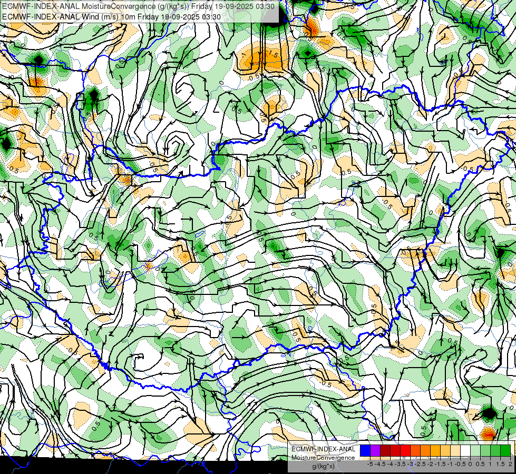516x474 pixels.
Task: Click the darkest green legend swatch left of 2
Action: point(505,450)
